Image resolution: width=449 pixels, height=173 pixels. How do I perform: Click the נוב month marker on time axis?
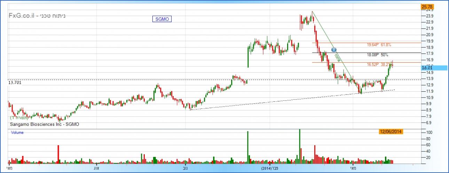tap(186, 168)
